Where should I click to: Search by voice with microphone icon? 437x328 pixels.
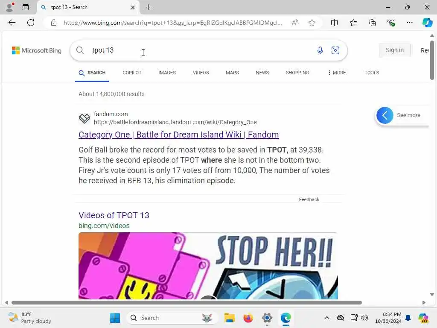coord(320,50)
